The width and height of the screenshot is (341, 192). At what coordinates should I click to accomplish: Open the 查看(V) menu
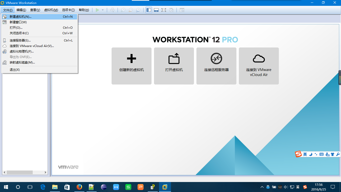pos(35,10)
